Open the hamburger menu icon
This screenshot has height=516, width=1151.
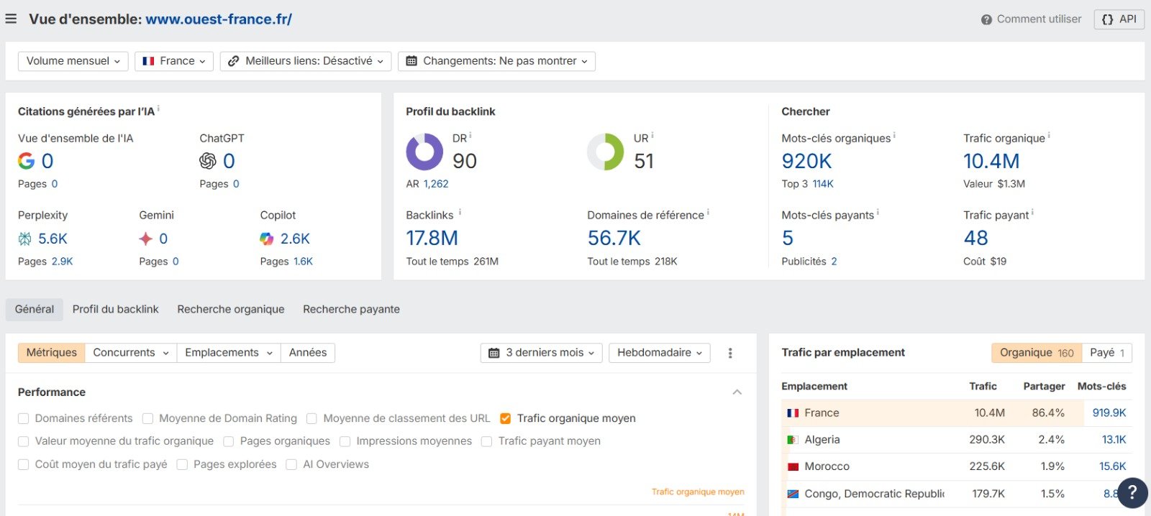click(11, 19)
